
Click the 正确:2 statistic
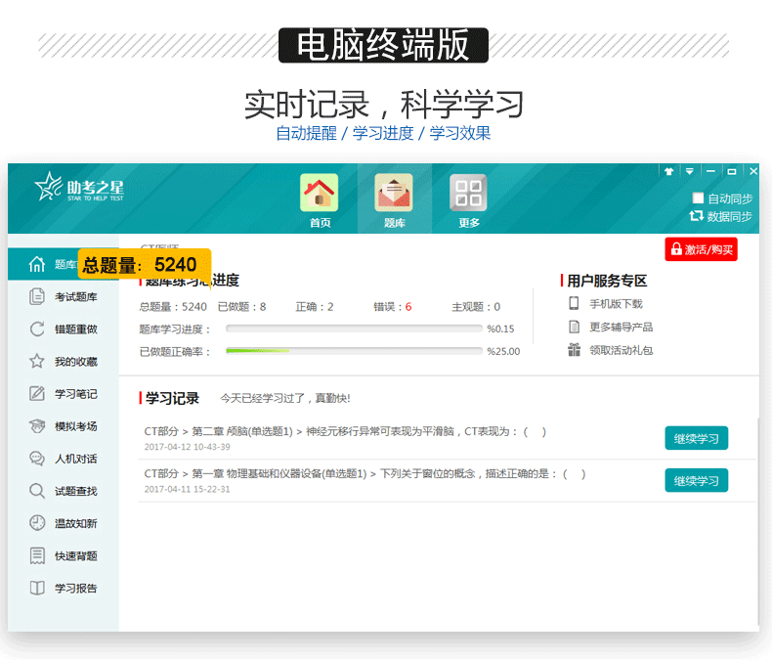point(314,307)
